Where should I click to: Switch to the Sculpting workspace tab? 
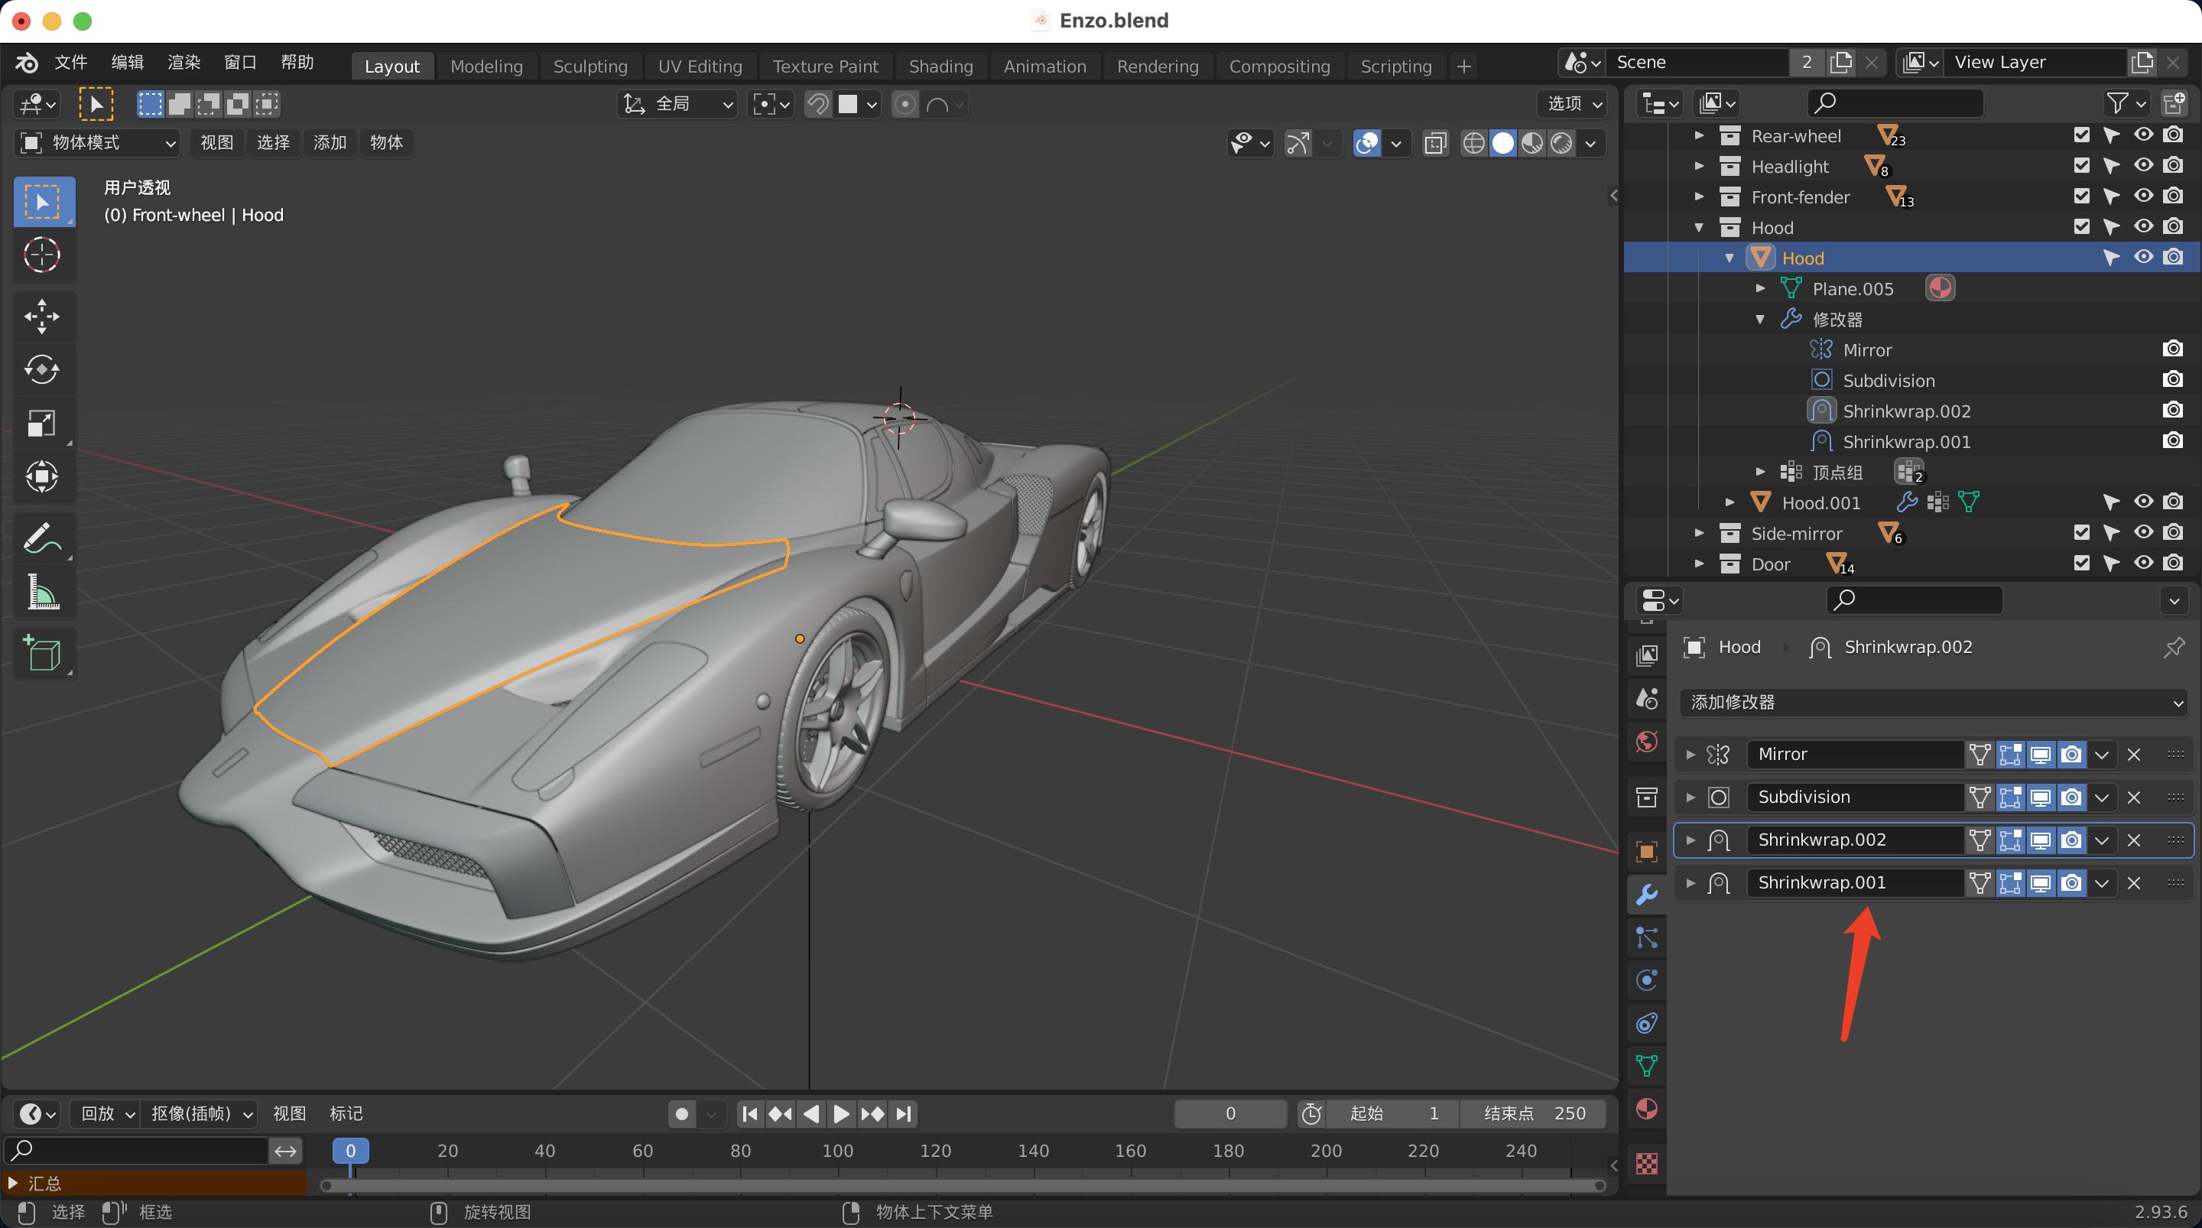click(589, 66)
